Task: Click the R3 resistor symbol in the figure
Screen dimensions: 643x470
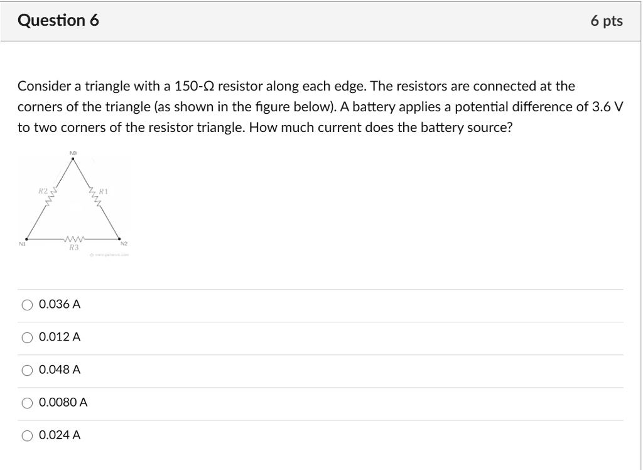Action: (x=73, y=239)
